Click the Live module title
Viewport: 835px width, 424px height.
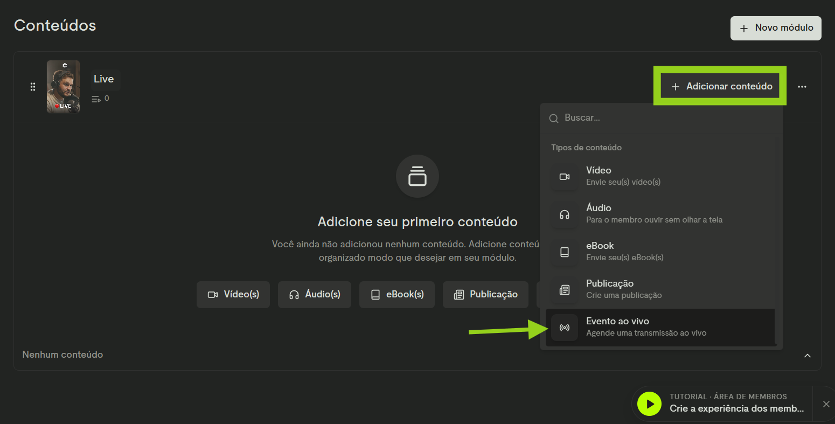(103, 79)
